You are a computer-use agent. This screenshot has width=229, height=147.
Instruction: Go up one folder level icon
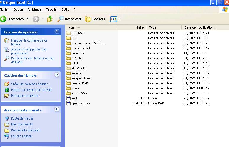click(x=50, y=19)
